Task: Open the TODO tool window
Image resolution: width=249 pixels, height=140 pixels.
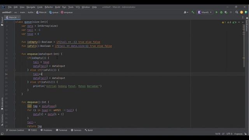Action: [x=32, y=130]
